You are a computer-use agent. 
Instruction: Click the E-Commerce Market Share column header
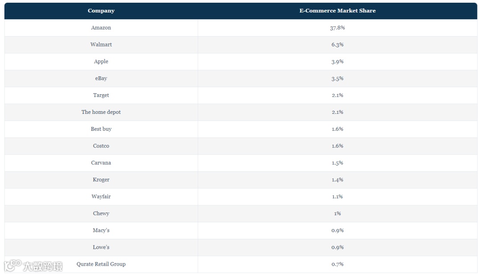337,11
